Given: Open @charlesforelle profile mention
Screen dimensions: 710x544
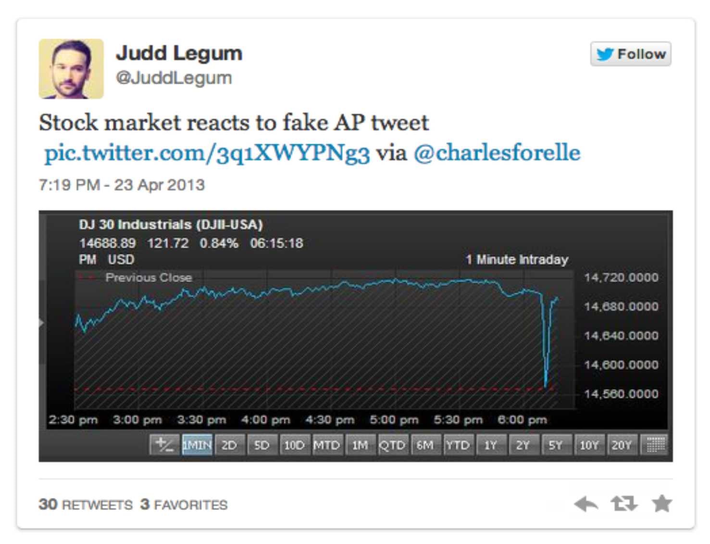Looking at the screenshot, I should (x=497, y=153).
